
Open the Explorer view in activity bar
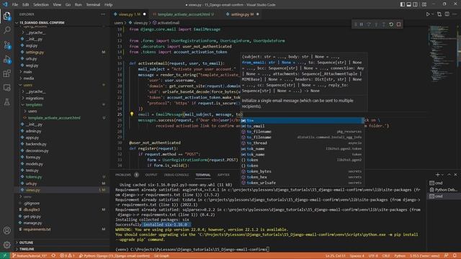(6, 16)
